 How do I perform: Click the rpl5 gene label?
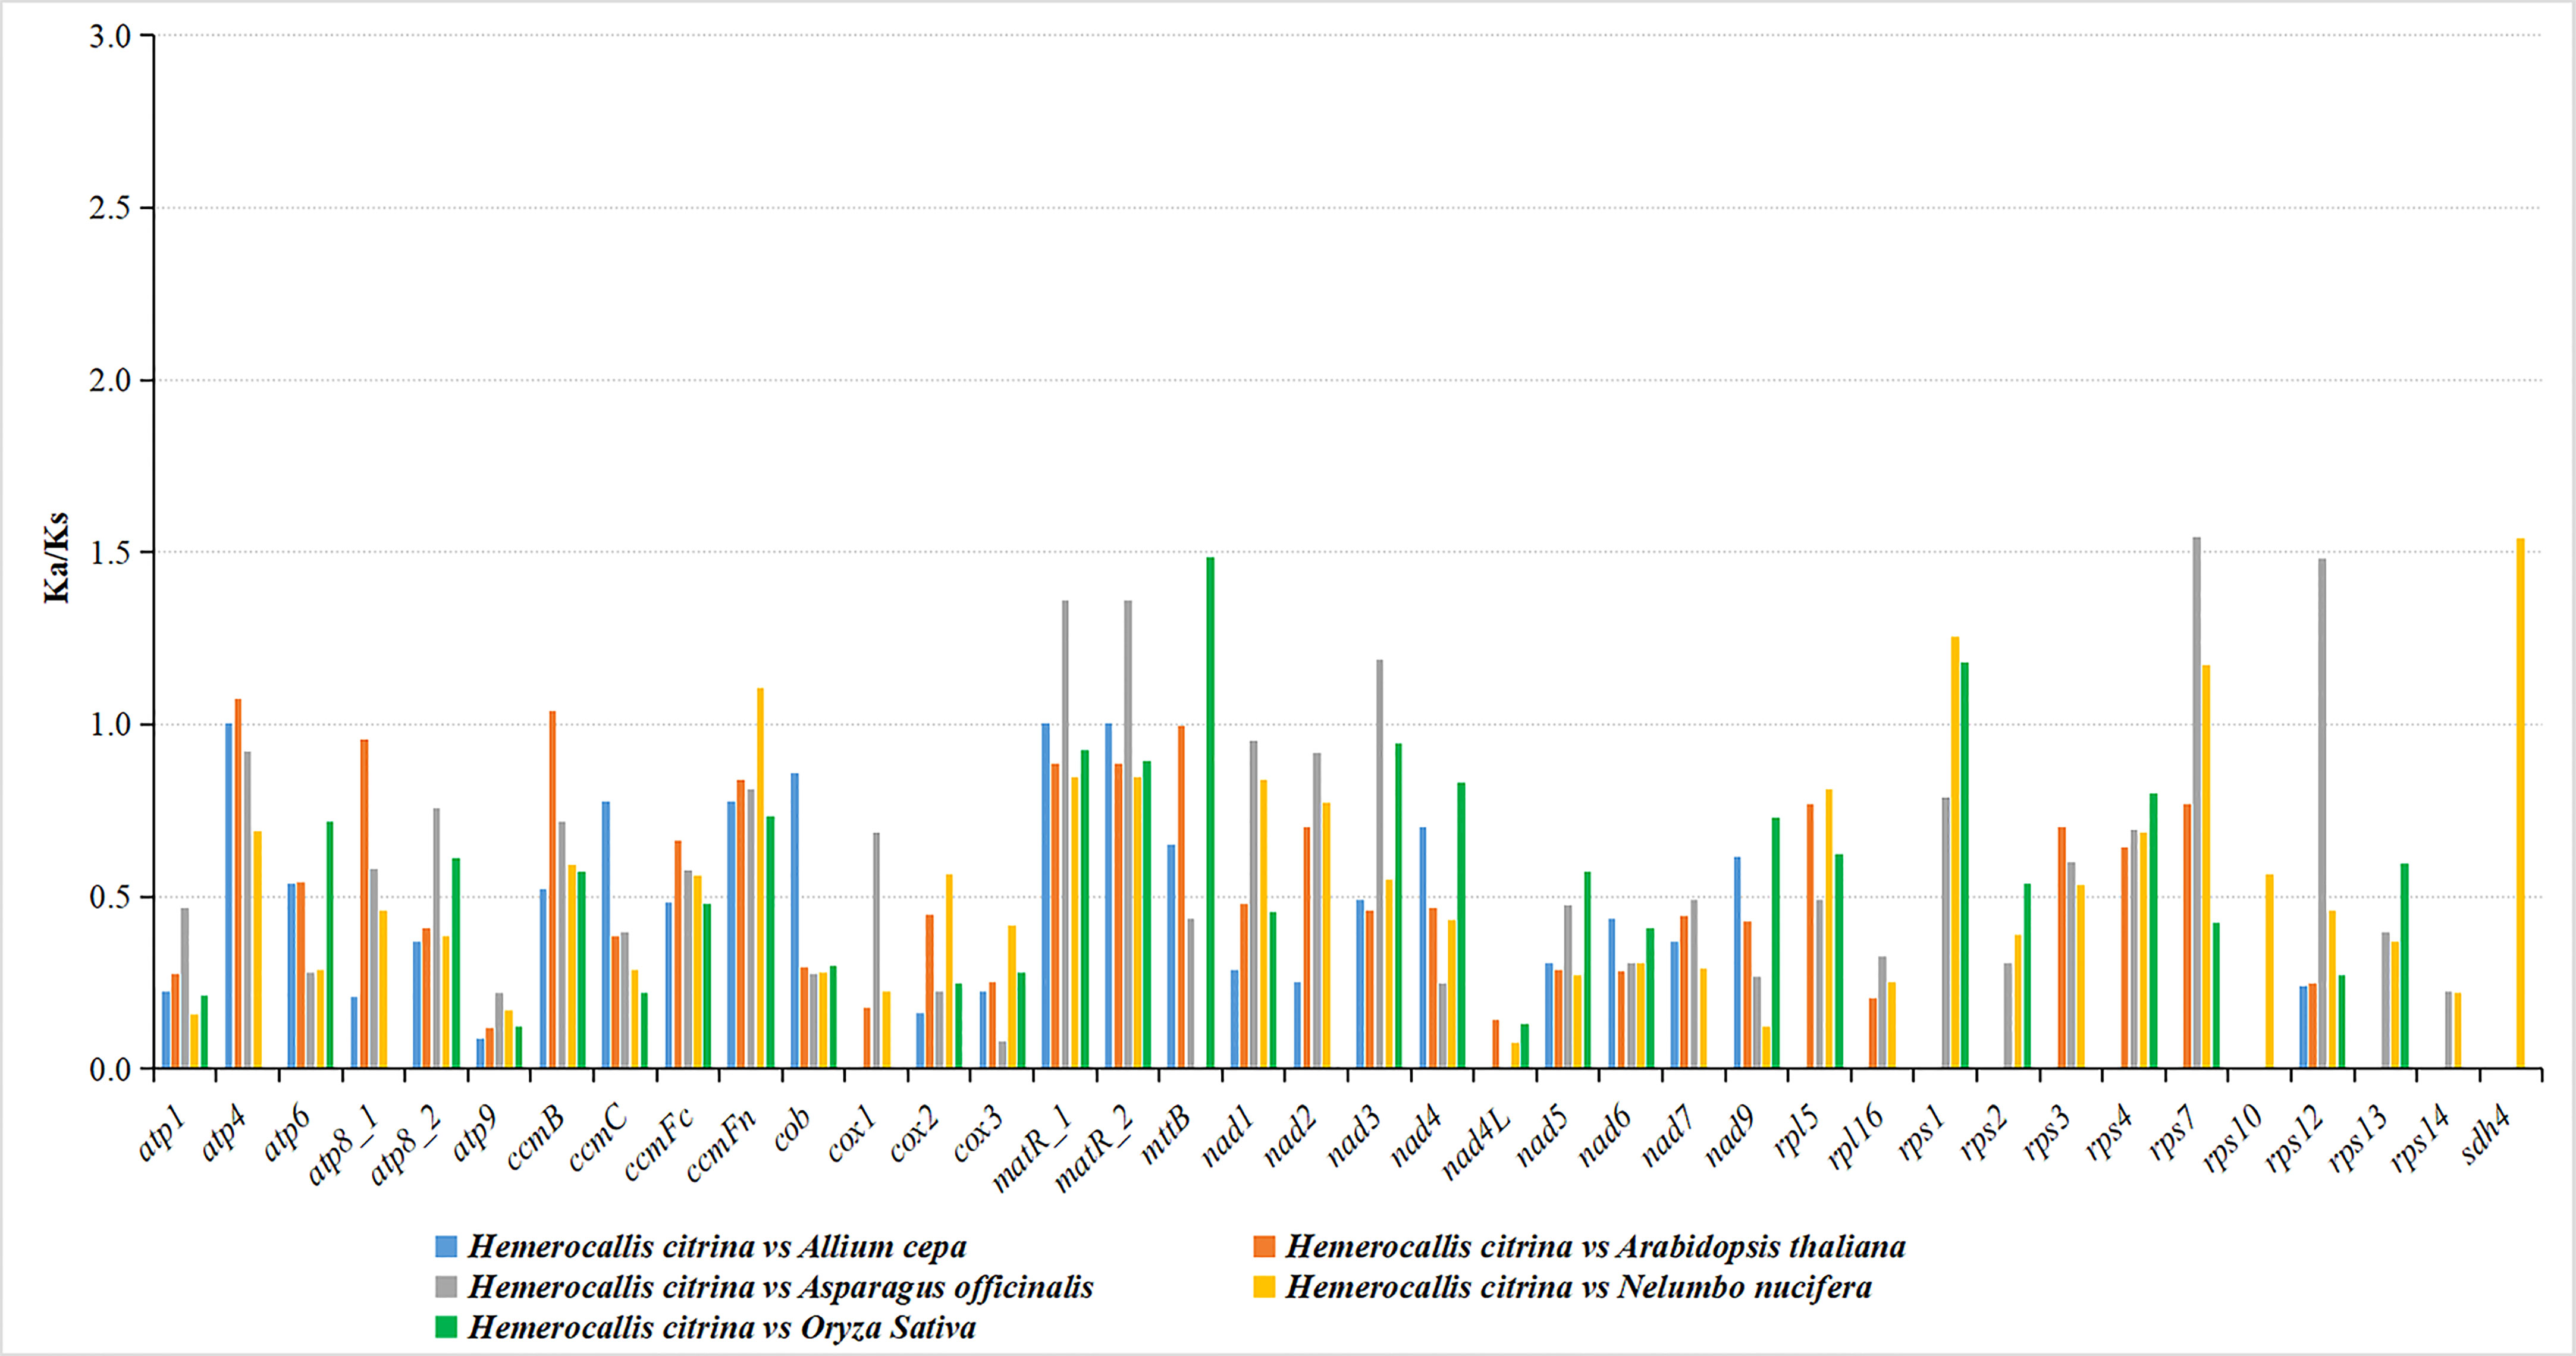pos(1798,1133)
